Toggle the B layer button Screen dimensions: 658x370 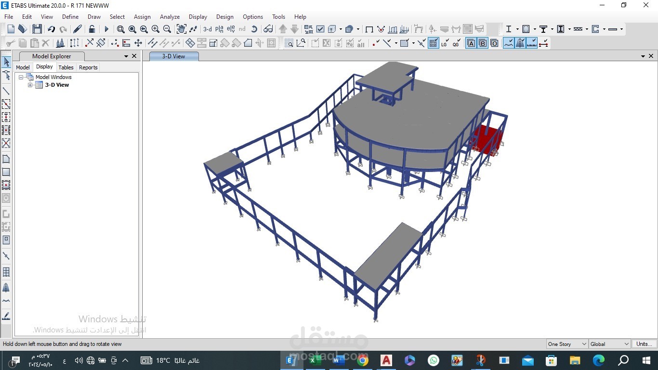(483, 43)
